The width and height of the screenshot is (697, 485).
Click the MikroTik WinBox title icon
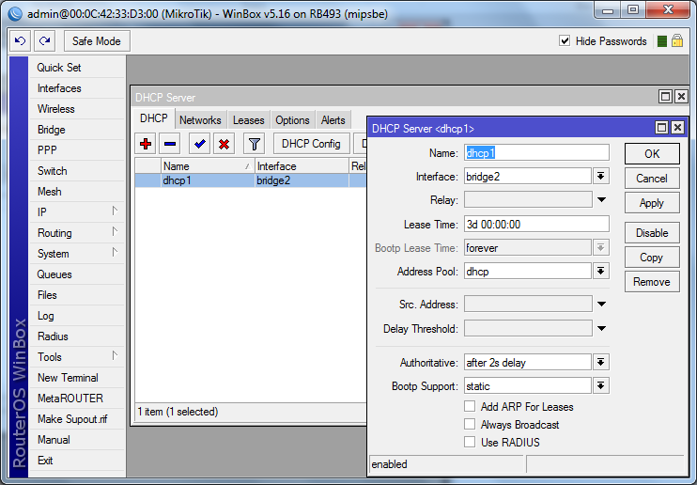(x=15, y=14)
